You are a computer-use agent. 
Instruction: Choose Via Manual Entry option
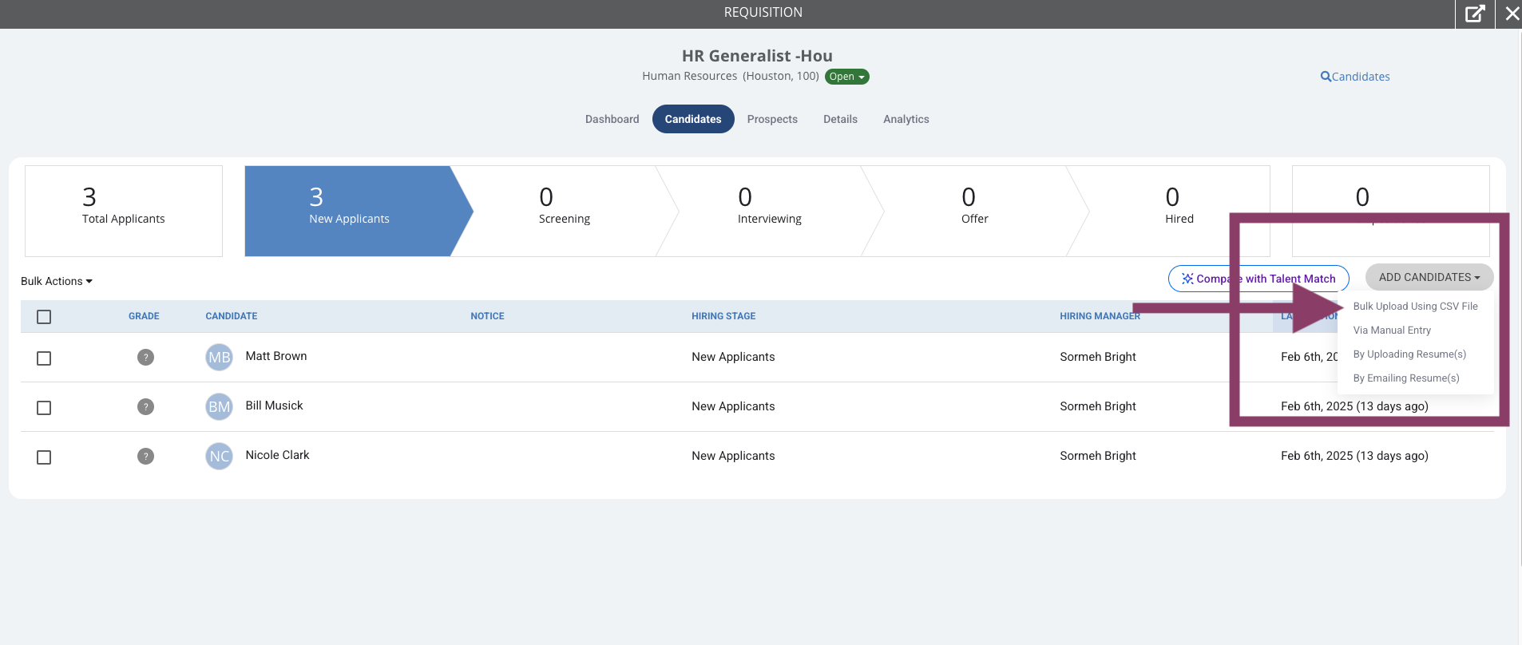[x=1392, y=330]
